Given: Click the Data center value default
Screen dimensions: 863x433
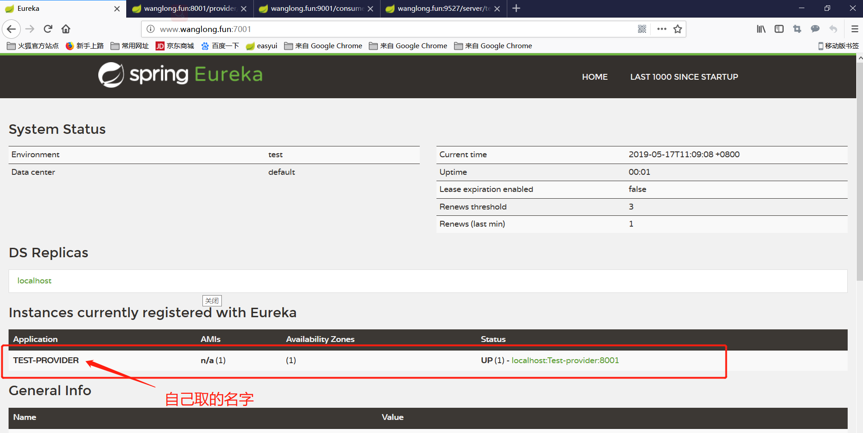Looking at the screenshot, I should point(281,172).
